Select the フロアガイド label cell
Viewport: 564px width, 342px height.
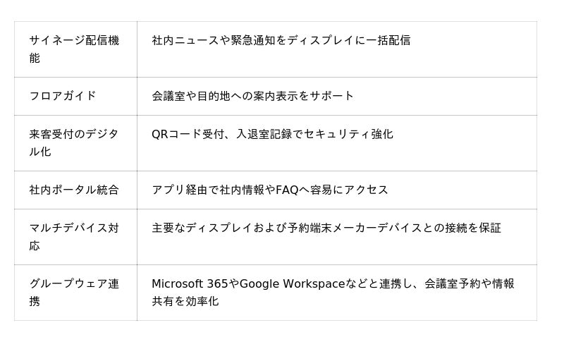pyautogui.click(x=75, y=96)
